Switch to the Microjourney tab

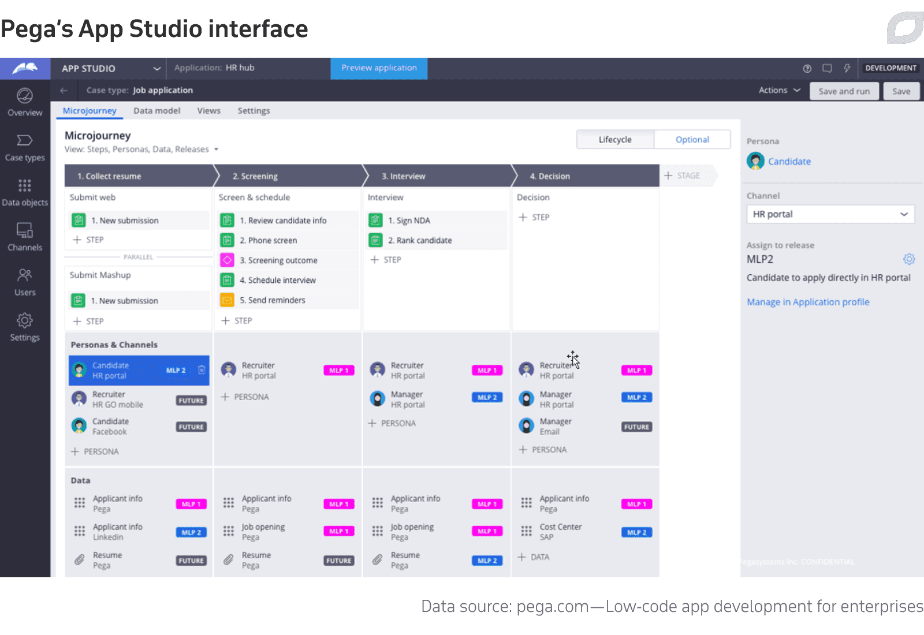point(90,110)
